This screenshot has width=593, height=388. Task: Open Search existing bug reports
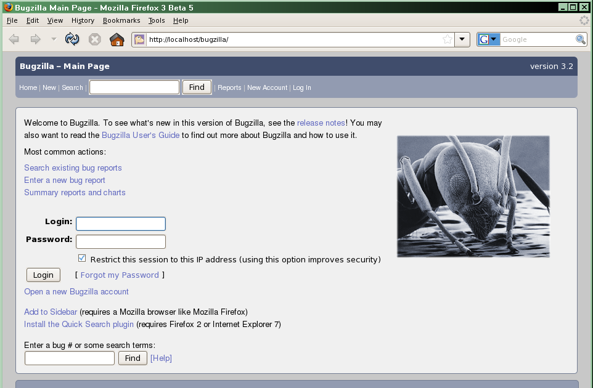(73, 168)
